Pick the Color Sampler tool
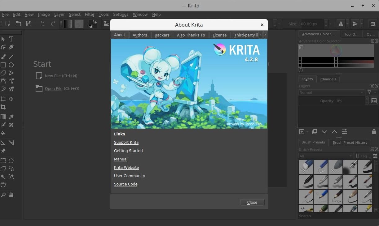Image resolution: width=379 pixels, height=226 pixels. [x=11, y=117]
